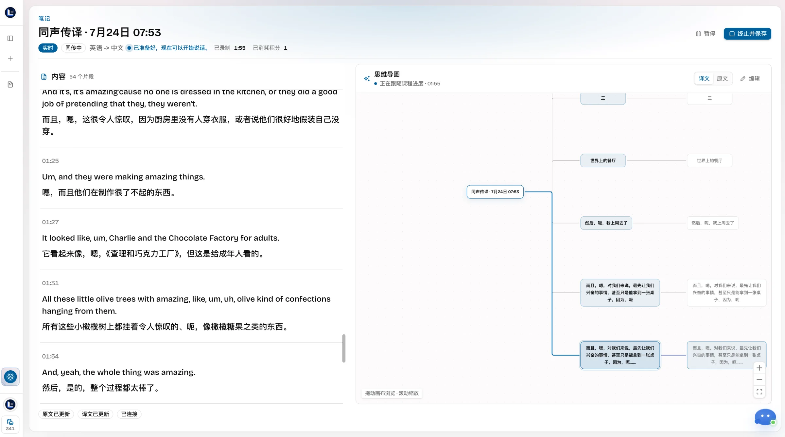785x437 pixels.
Task: Click the 笔记 breadcrumb link
Action: 44,19
